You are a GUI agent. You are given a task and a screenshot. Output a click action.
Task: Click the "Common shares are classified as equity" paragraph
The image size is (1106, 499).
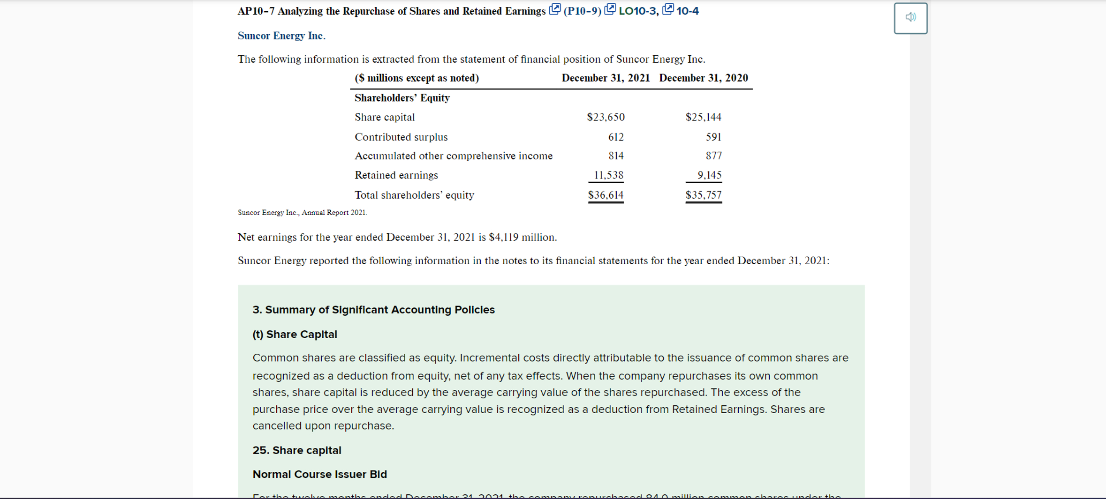point(550,392)
